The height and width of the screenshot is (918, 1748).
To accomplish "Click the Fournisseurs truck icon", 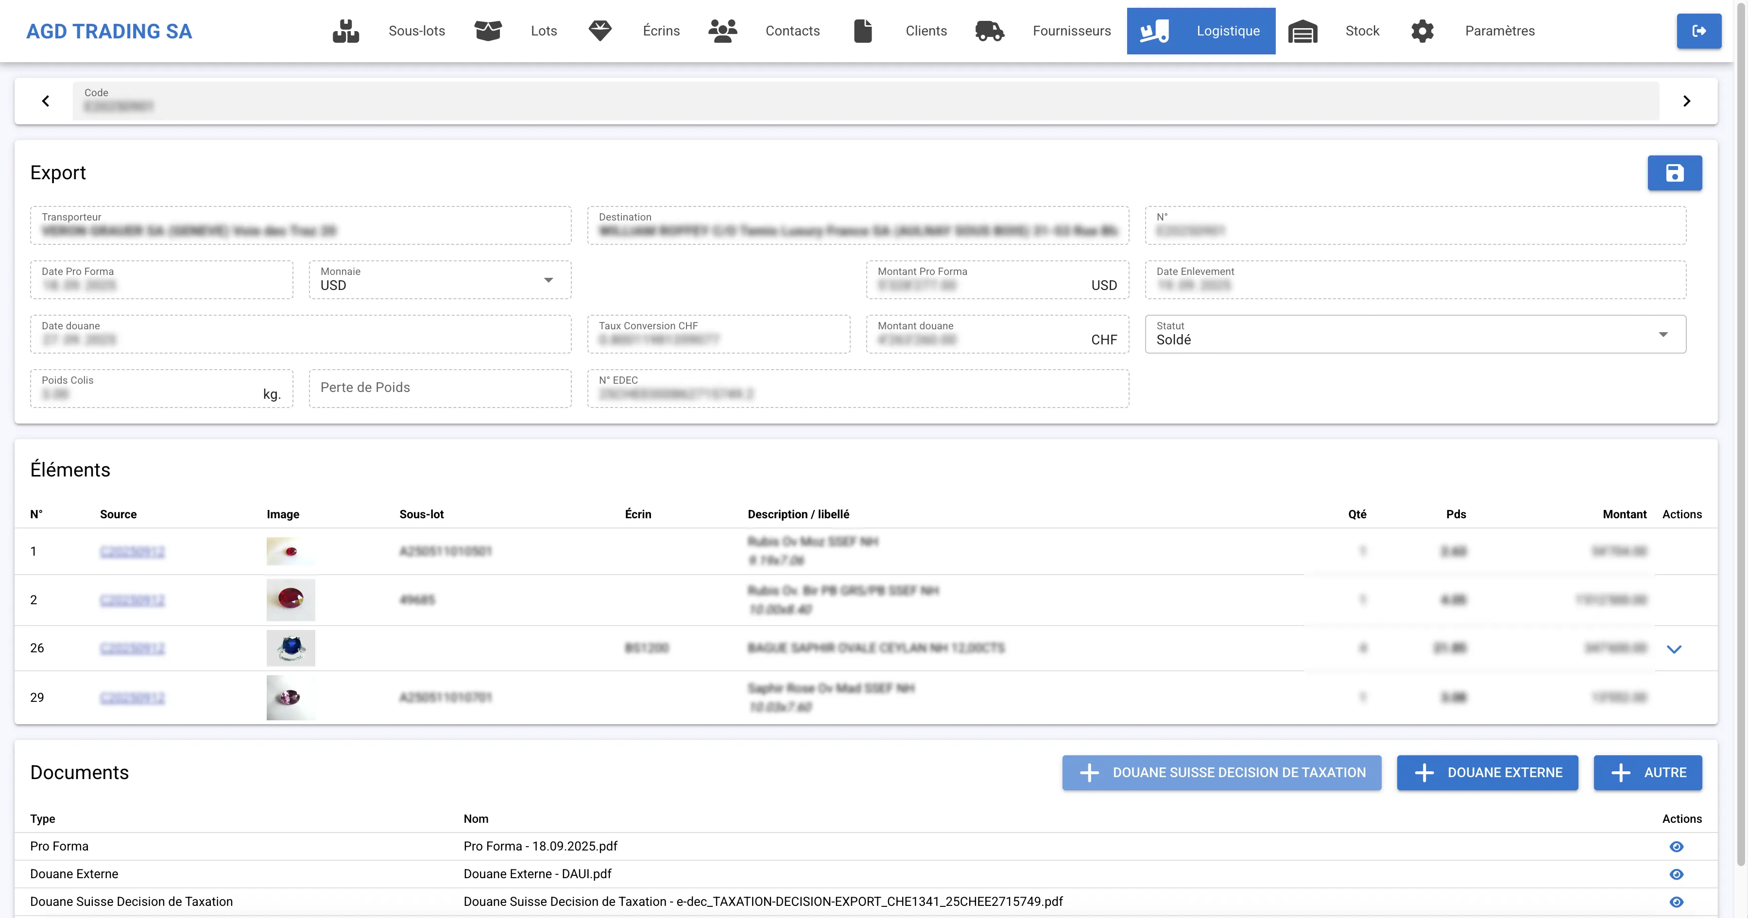I will pyautogui.click(x=989, y=31).
